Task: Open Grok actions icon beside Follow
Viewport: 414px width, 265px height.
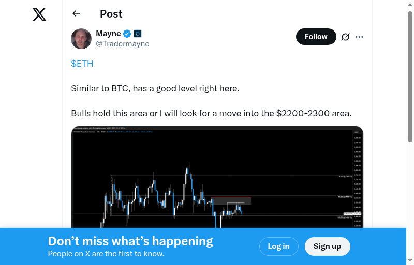Action: click(346, 37)
